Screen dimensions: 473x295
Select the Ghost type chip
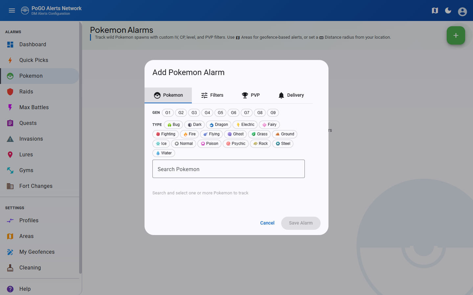point(235,134)
